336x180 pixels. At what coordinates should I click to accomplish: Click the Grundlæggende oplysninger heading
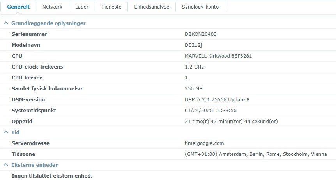(x=48, y=23)
